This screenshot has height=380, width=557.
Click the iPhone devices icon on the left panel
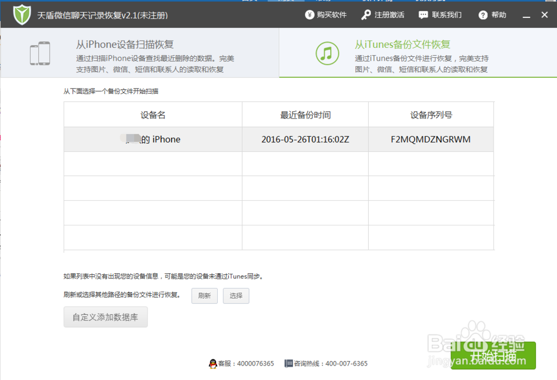pos(39,53)
